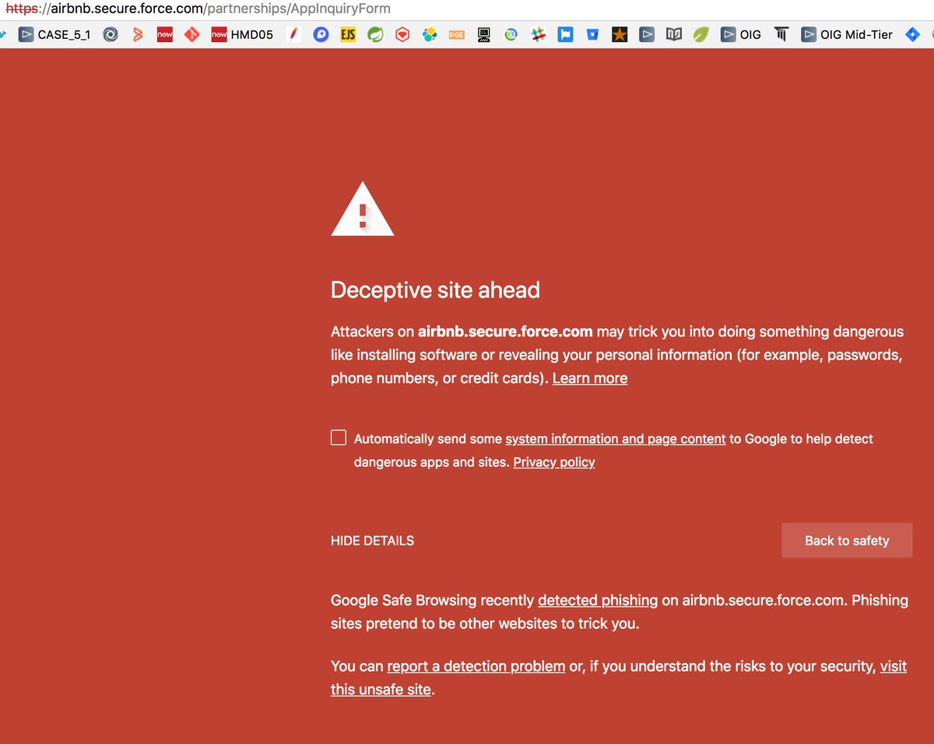Open the yellow EJS bookmark

point(348,34)
